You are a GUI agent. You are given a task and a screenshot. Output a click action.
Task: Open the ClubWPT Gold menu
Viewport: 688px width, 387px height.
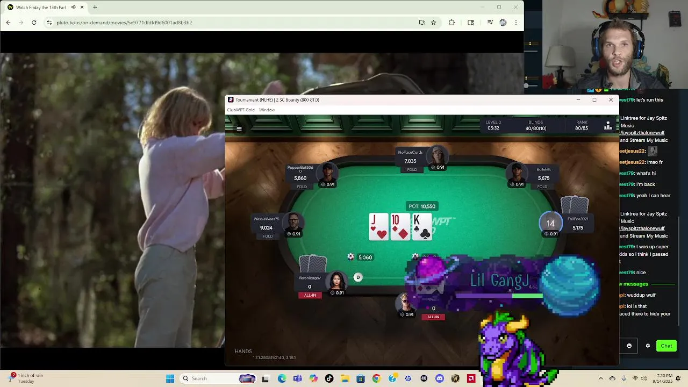click(241, 110)
